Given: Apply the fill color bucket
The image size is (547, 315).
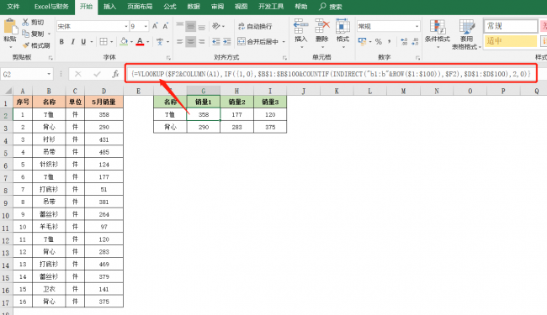Looking at the screenshot, I should [124, 42].
